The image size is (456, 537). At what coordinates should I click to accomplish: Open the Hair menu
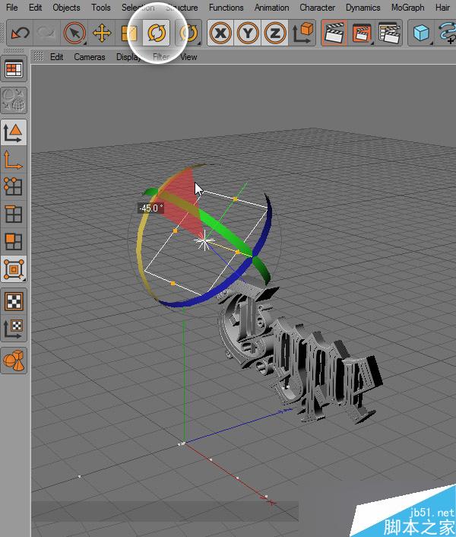tap(442, 7)
